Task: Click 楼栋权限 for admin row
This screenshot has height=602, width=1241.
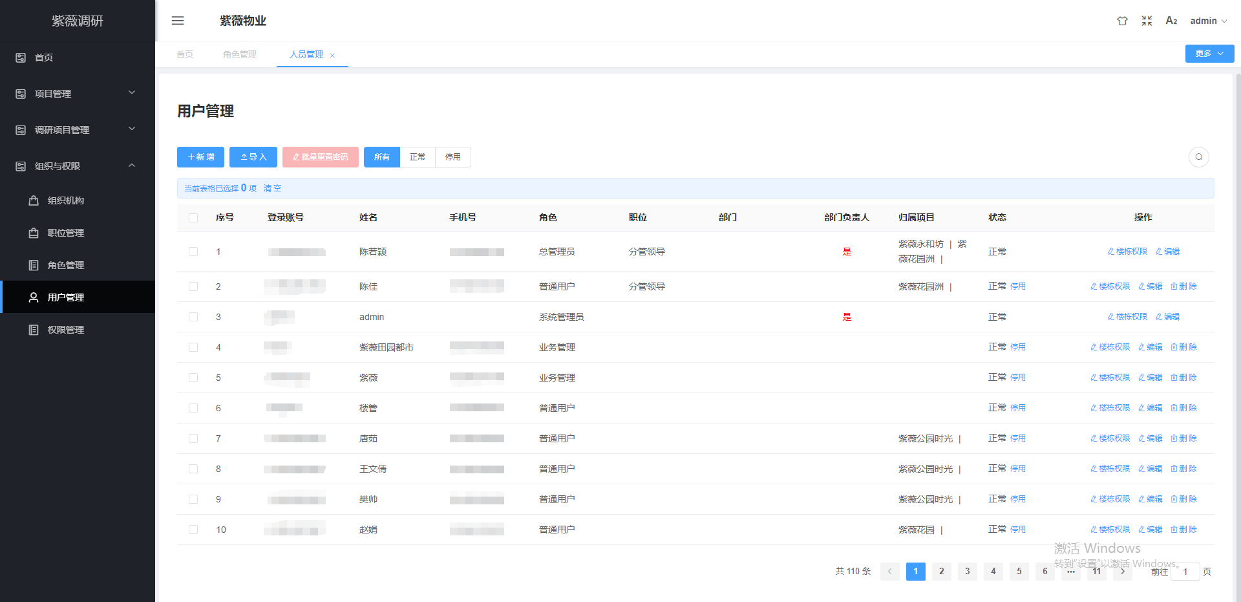Action: coord(1127,317)
